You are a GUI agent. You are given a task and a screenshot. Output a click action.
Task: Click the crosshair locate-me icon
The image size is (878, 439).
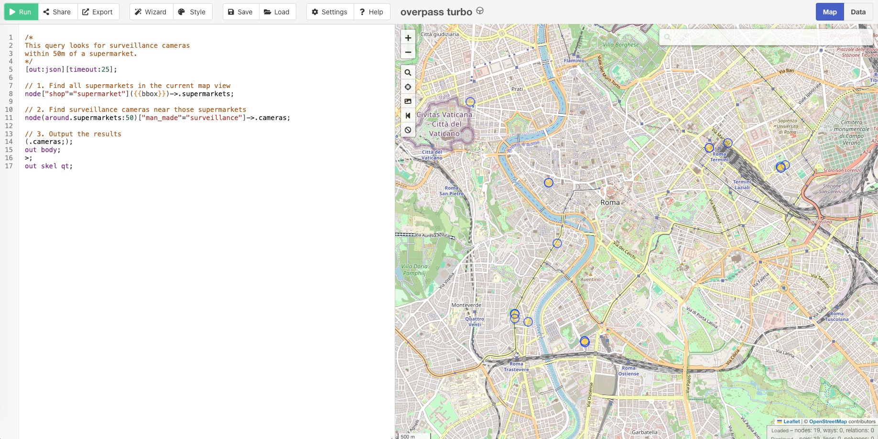(408, 87)
